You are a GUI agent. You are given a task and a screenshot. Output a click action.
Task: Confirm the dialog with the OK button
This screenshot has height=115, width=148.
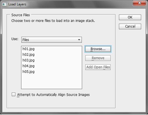click(x=130, y=17)
